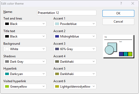Open the help question mark in title bar
The width and height of the screenshot is (139, 94).
pos(121,4)
